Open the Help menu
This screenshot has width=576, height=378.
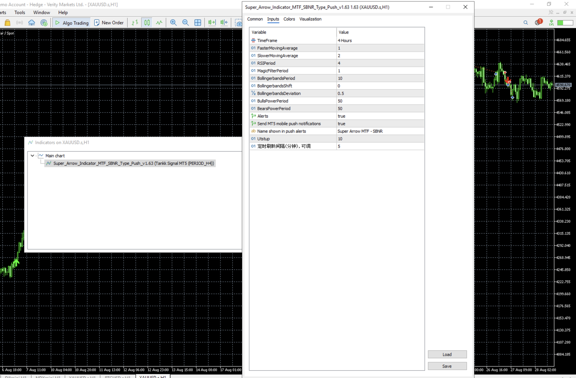(63, 13)
